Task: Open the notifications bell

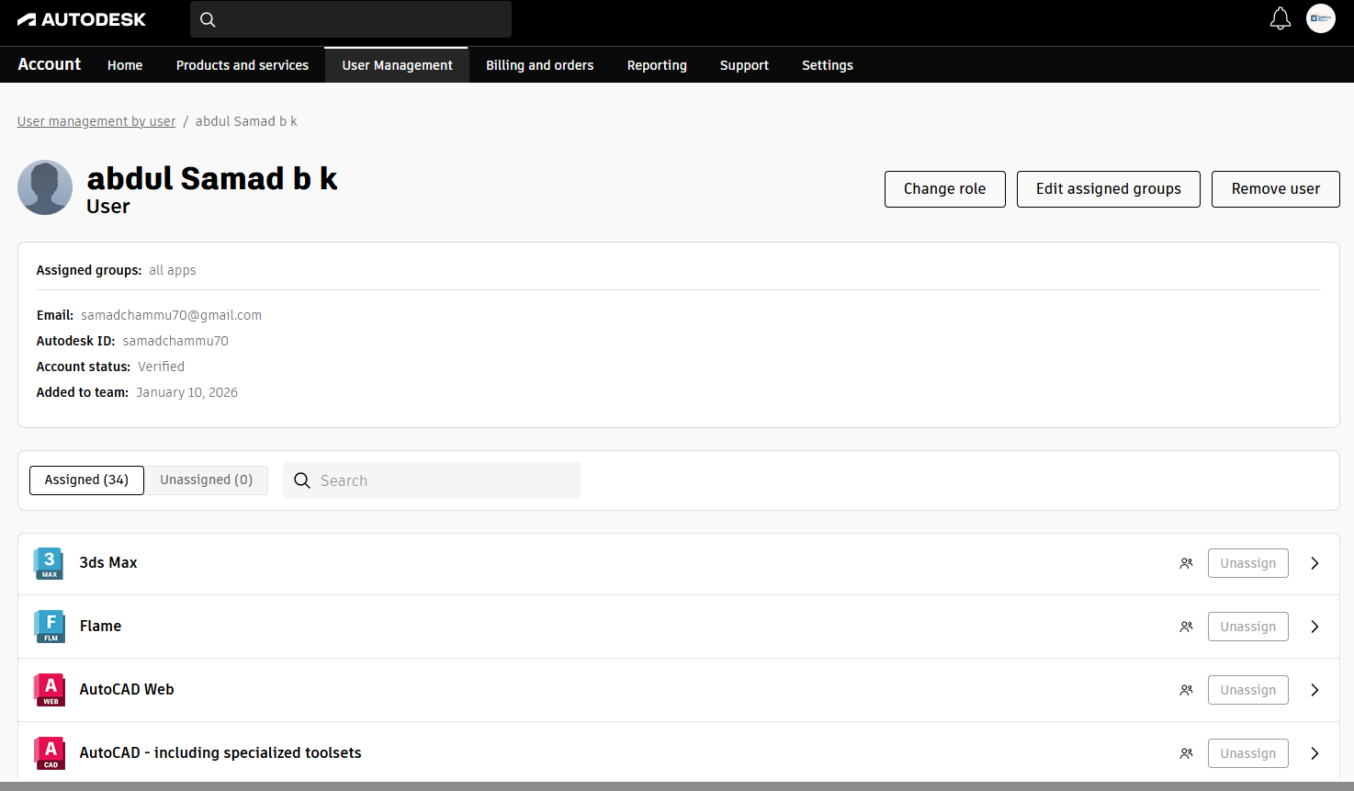Action: pyautogui.click(x=1281, y=18)
